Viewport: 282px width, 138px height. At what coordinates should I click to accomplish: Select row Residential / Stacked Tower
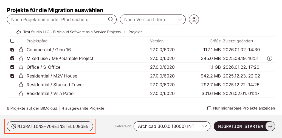[141, 85]
